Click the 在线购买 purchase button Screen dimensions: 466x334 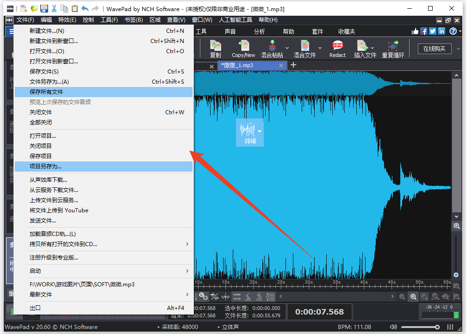click(x=434, y=48)
